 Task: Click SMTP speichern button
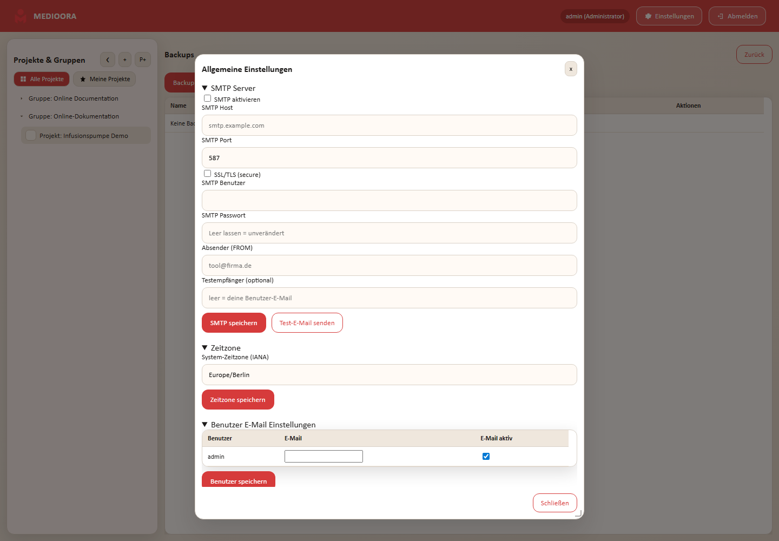point(234,323)
